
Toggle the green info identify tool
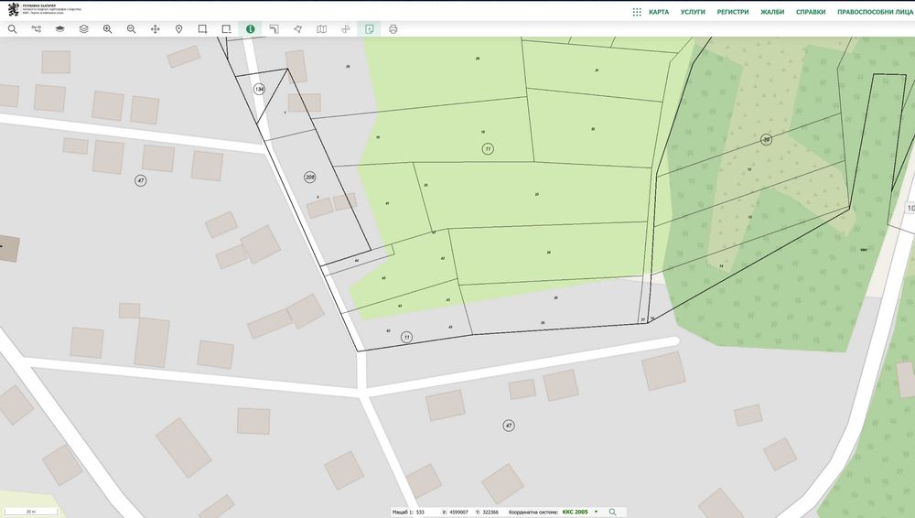pyautogui.click(x=250, y=29)
